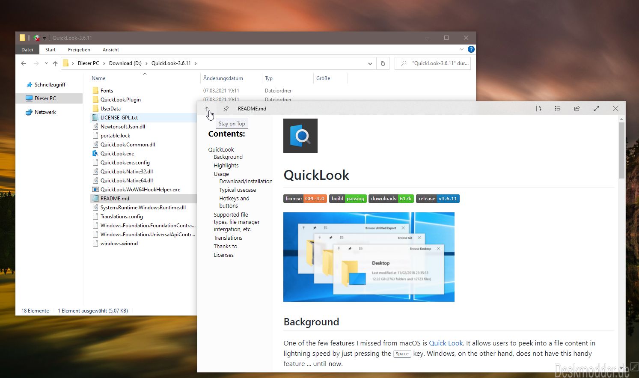Select the UserData folder
Screen dimensions: 639x378
point(110,109)
